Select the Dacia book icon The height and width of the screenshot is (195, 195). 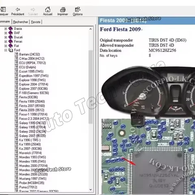click(11, 28)
